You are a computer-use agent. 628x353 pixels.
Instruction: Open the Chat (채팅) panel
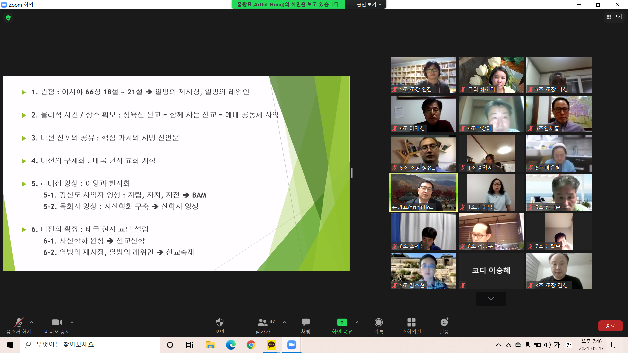(x=305, y=323)
